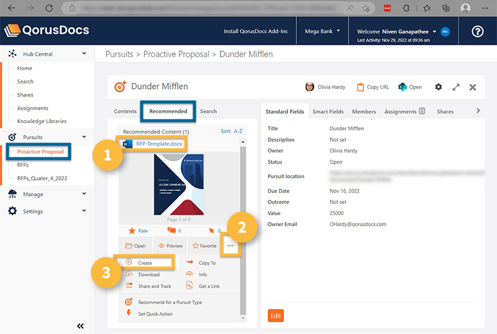
Task: Open the Assignments tab
Action: 404,112
